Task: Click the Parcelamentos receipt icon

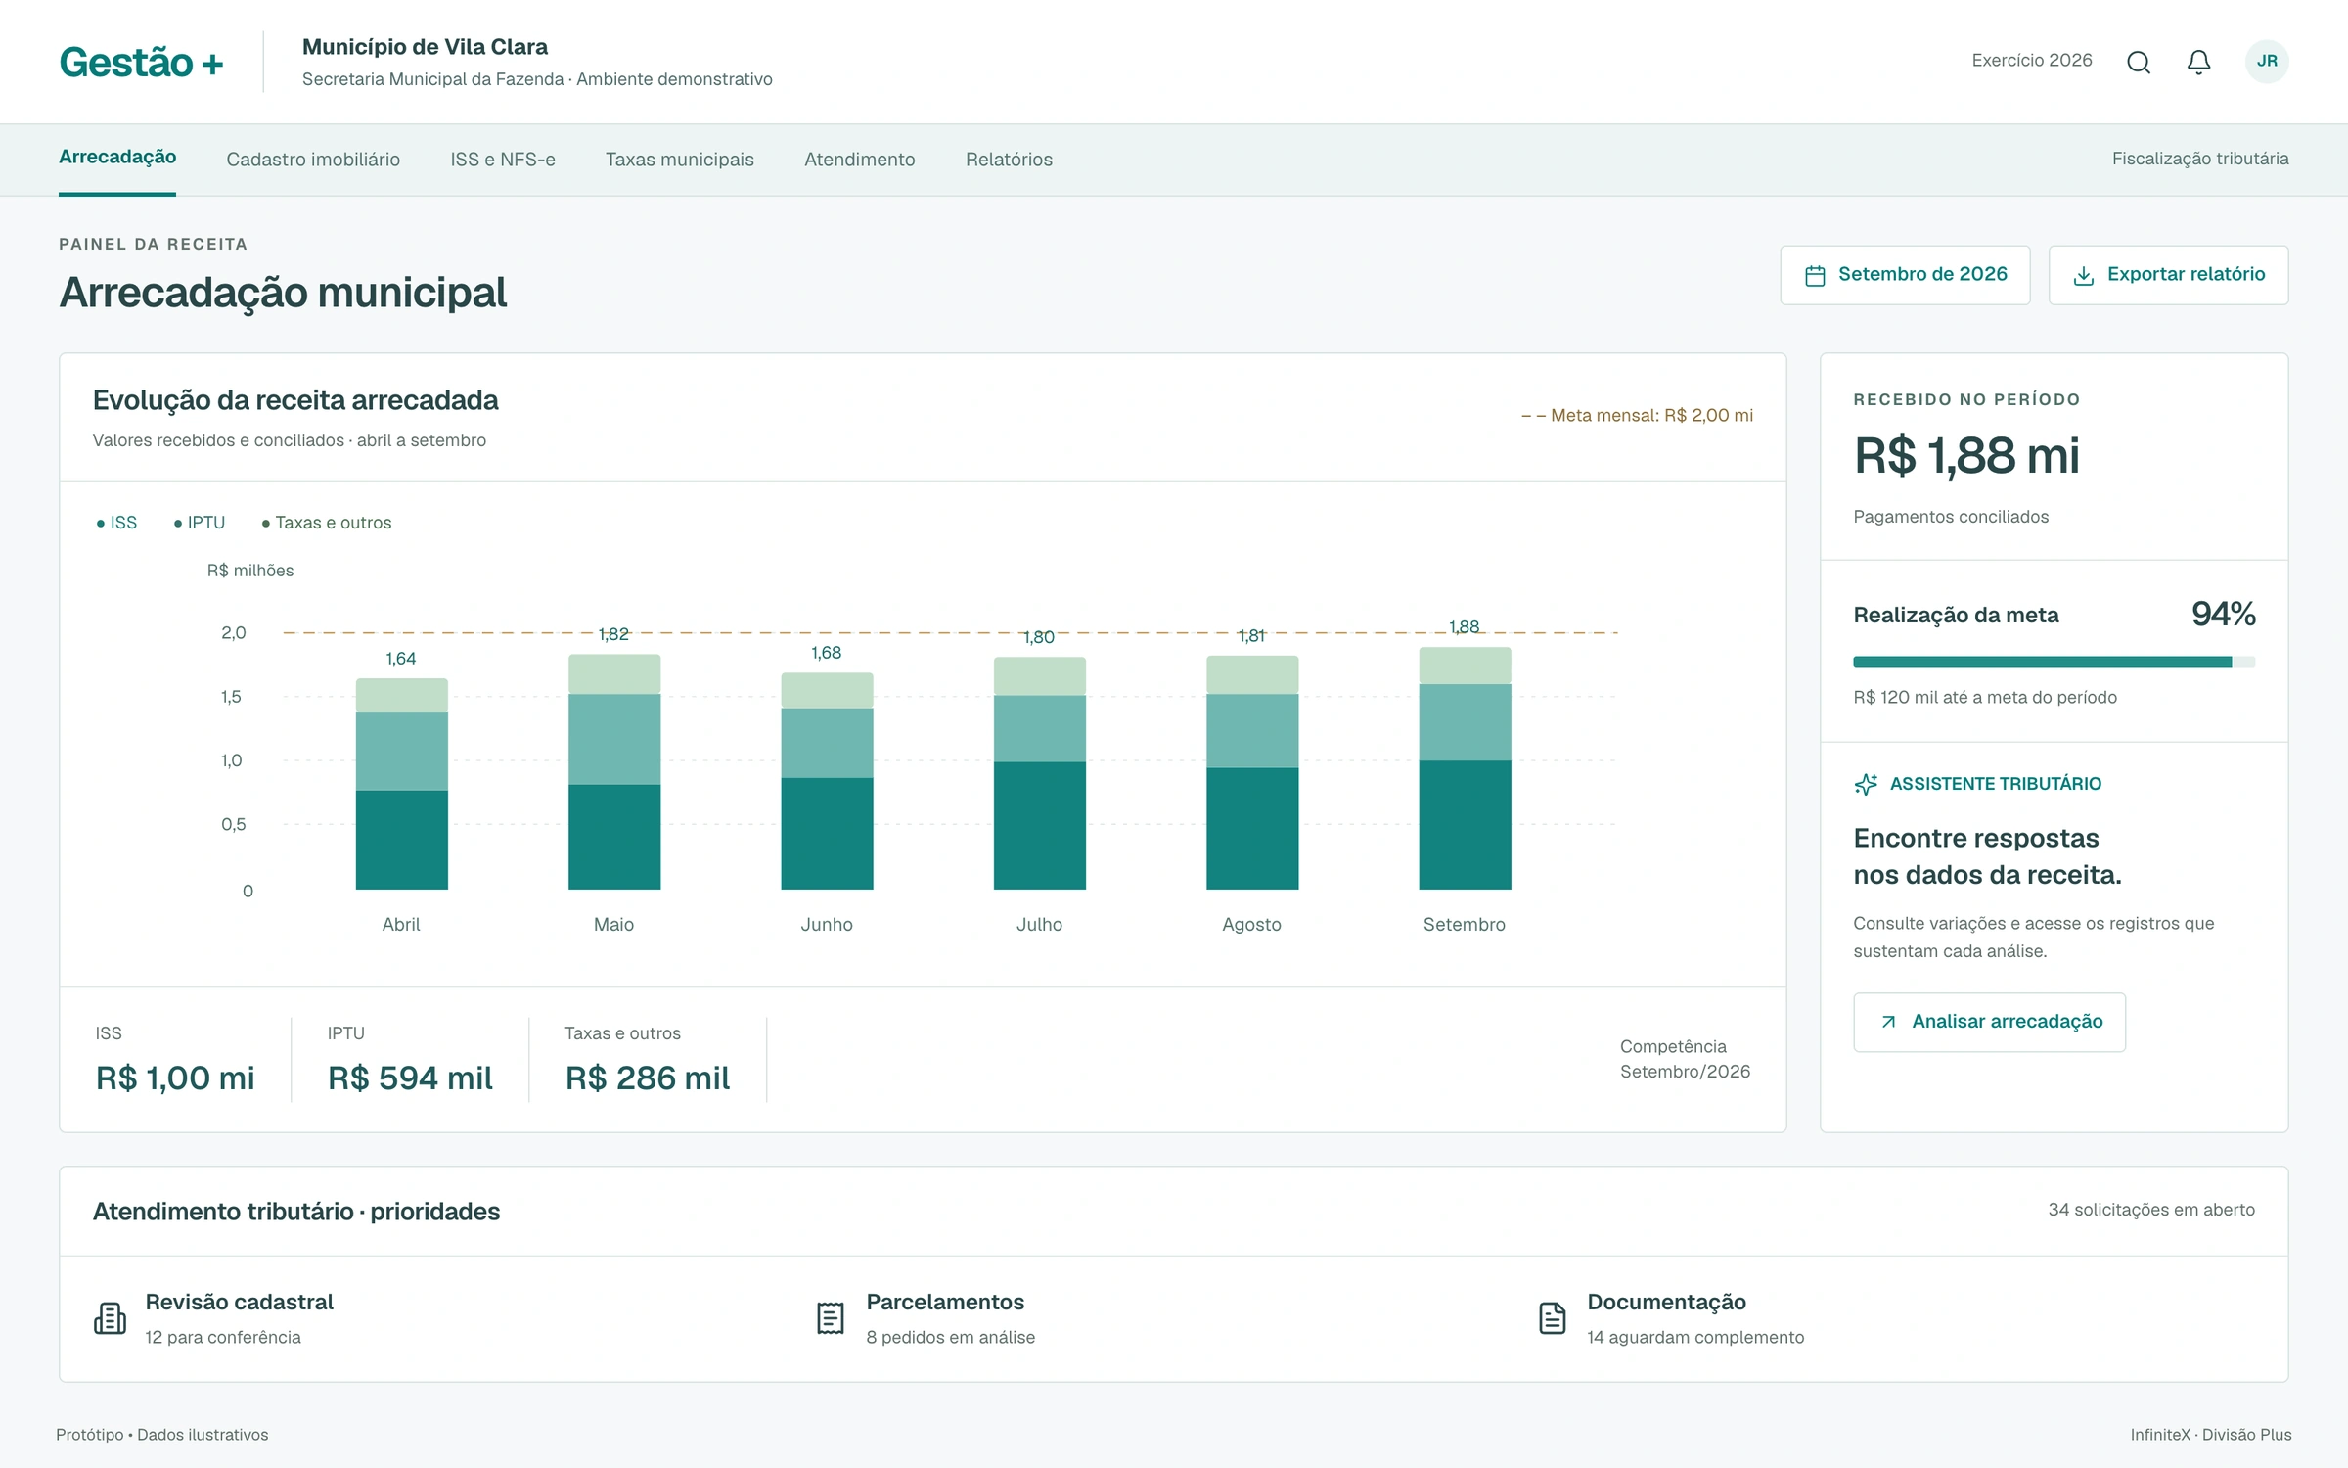Action: pos(831,1318)
